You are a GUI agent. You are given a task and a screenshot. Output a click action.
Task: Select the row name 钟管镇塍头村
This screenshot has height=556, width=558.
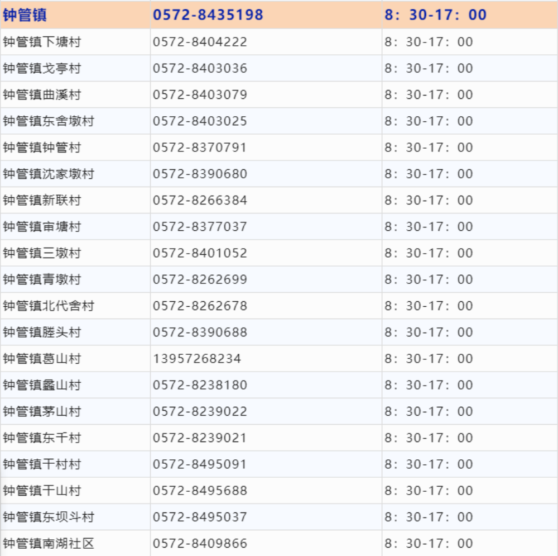42,332
